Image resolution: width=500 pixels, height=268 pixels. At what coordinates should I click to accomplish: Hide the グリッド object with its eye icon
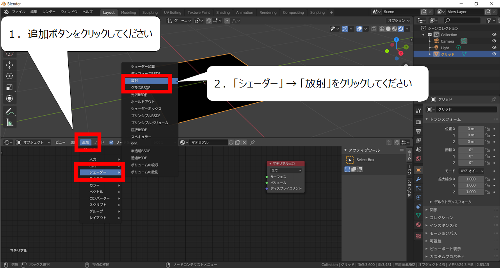pyautogui.click(x=494, y=54)
